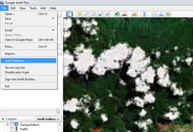Image resolution: width=193 pixels, height=132 pixels.
Task: Click the Print toolbar icon
Action: (161, 14)
